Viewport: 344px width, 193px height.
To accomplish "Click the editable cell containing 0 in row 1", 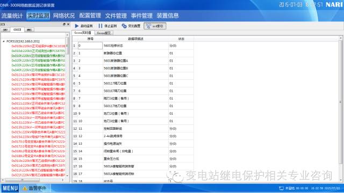I will pos(90,46).
